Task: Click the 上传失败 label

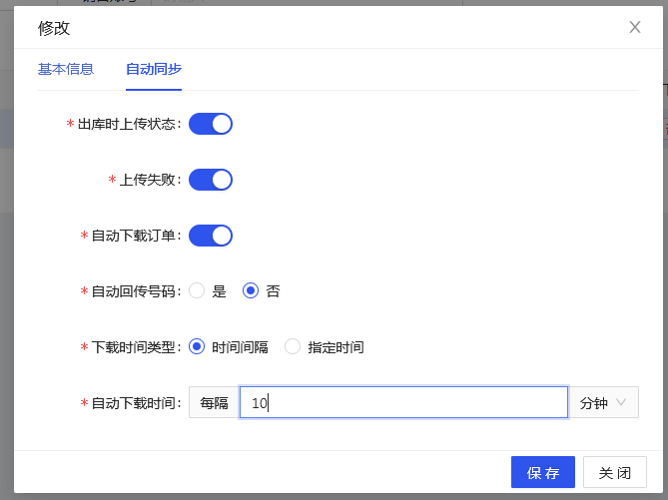Action: (x=150, y=180)
